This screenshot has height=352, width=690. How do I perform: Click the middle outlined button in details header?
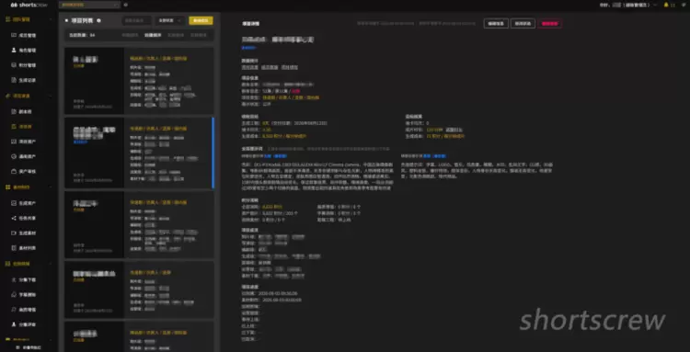tap(523, 24)
